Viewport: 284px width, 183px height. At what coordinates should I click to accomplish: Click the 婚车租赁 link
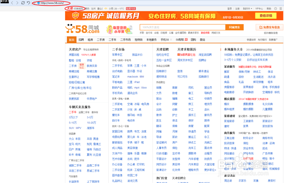229,109
